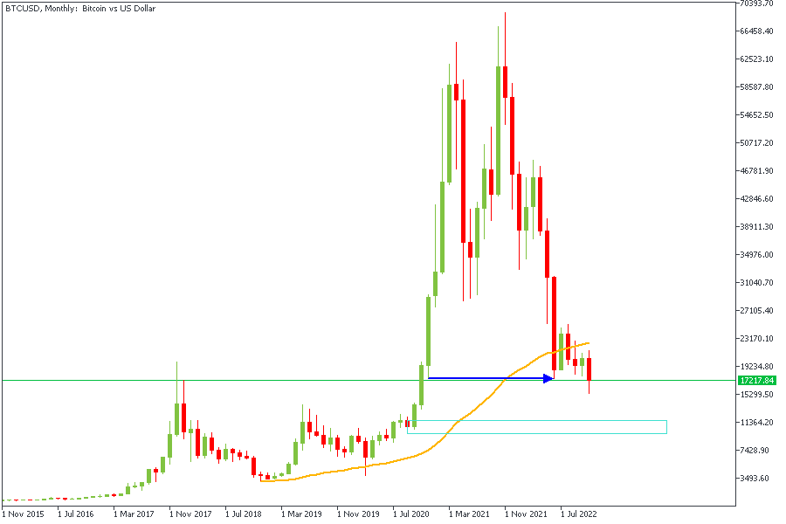Select the last red candle on the chart
The image size is (786, 524).
[x=589, y=369]
